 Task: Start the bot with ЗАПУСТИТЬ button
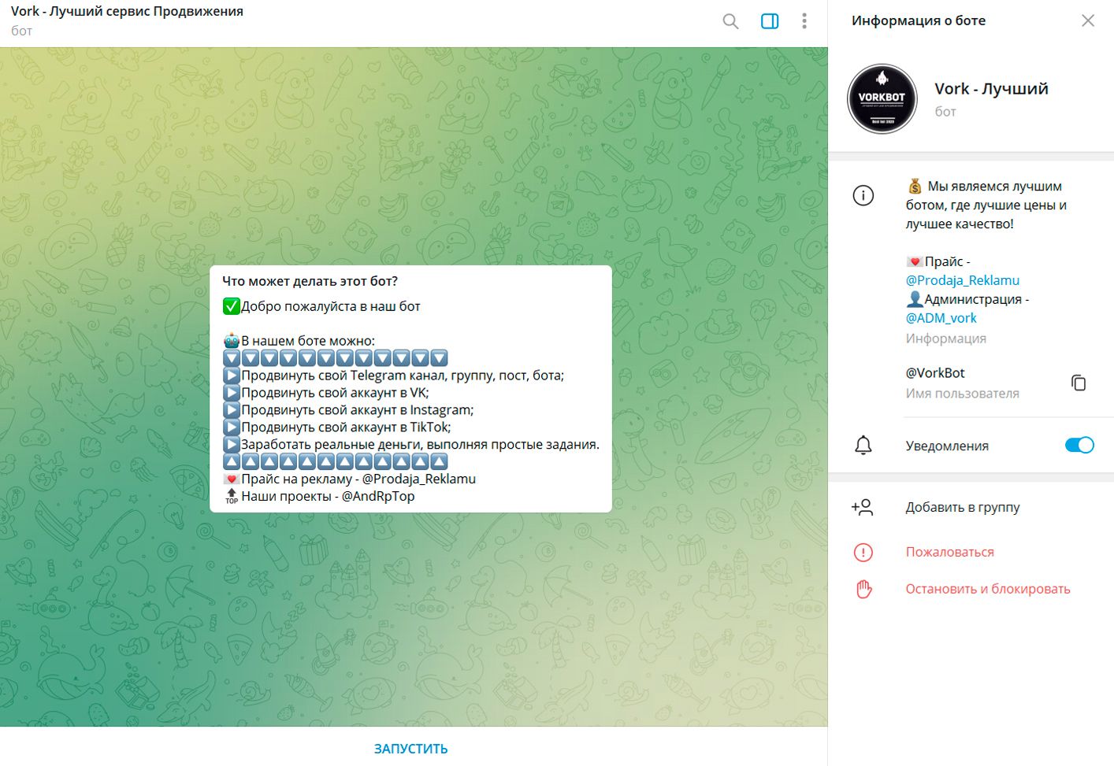[x=410, y=749]
